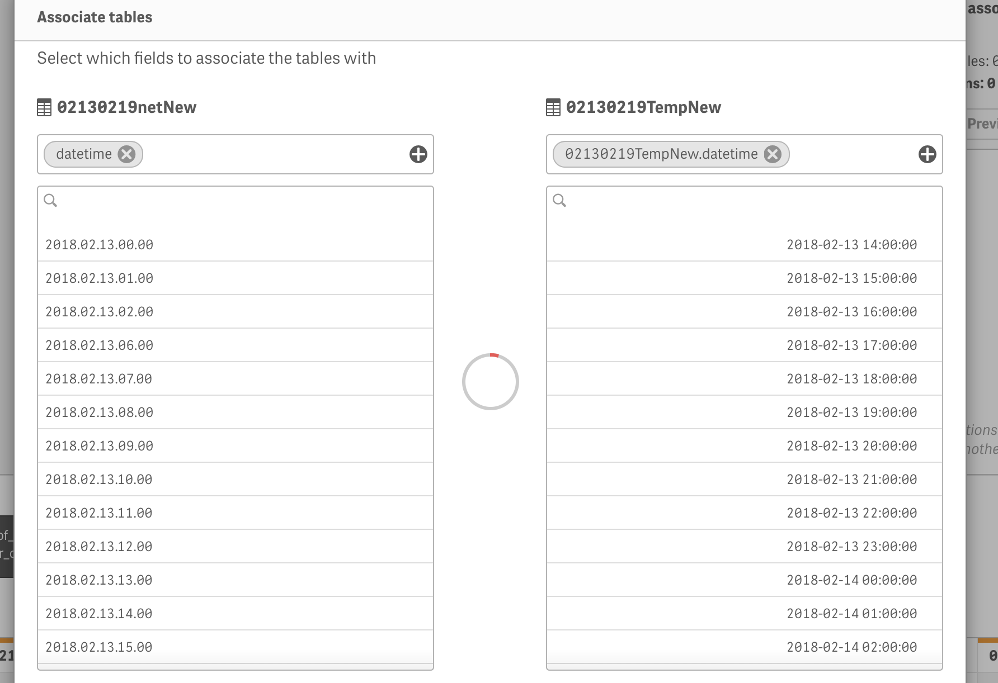Click the Associate tables dialog title
The width and height of the screenshot is (998, 683).
pos(95,17)
